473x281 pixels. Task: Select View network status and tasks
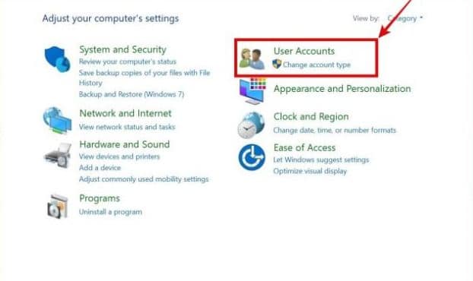click(127, 127)
